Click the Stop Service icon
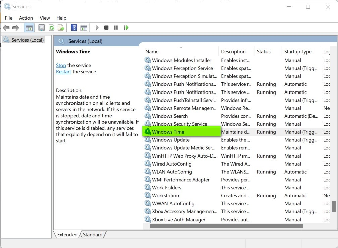 106,27
